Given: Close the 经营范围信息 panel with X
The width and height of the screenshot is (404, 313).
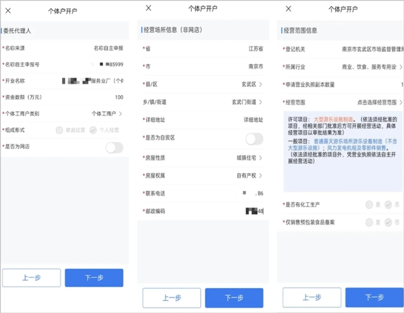Looking at the screenshot, I should pyautogui.click(x=289, y=9).
